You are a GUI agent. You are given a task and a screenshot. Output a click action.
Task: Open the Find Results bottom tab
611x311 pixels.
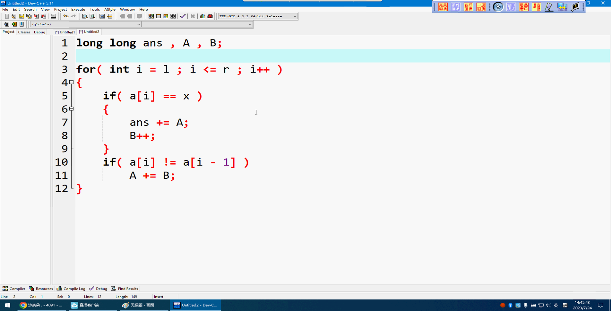[x=125, y=289]
